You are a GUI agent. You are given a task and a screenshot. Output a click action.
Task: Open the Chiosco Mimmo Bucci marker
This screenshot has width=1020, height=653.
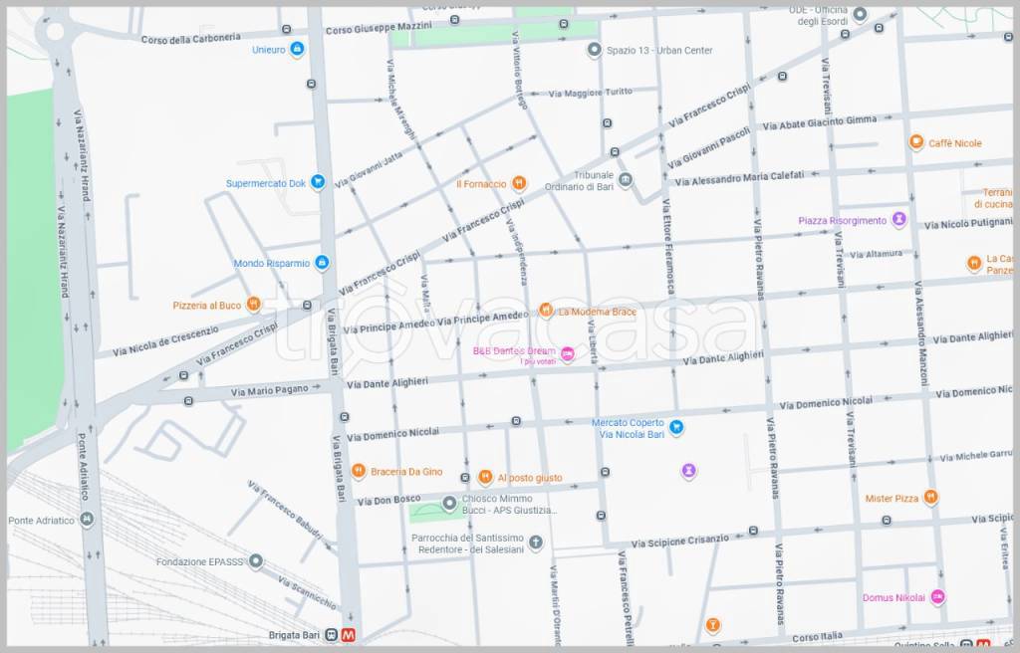tap(449, 504)
